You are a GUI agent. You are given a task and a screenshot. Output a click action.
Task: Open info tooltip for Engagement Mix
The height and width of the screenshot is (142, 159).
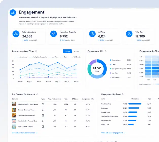click(x=106, y=51)
